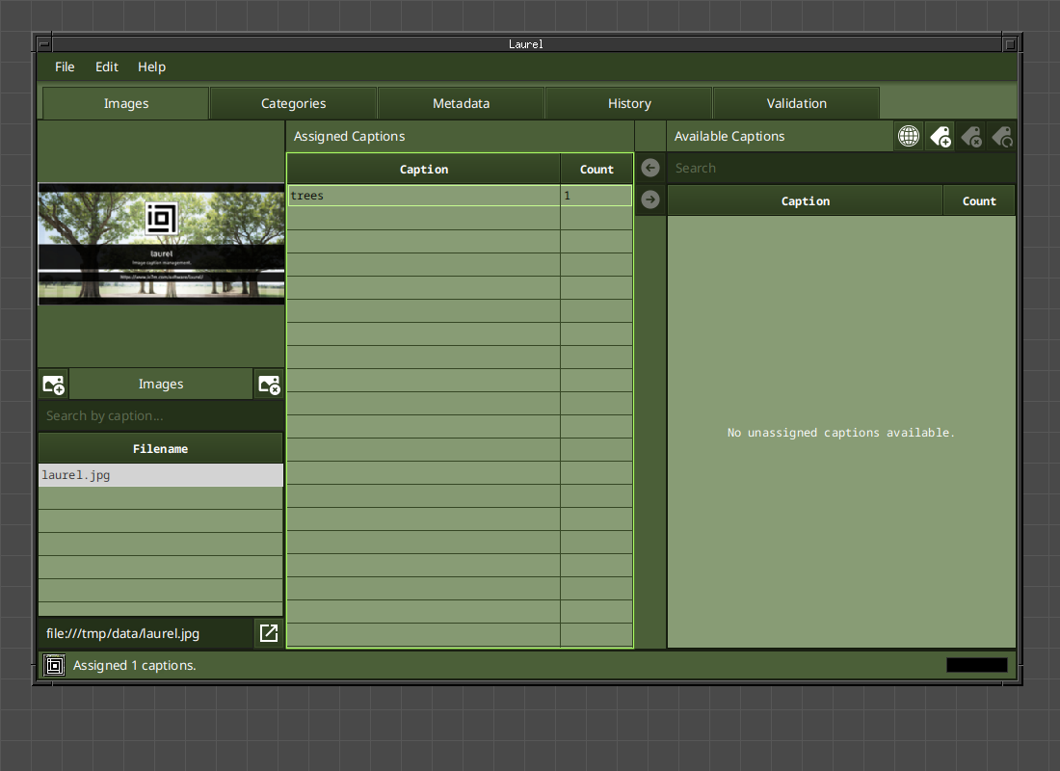Screen dimensions: 1060x771
Task: Open the Help menu
Action: click(151, 66)
